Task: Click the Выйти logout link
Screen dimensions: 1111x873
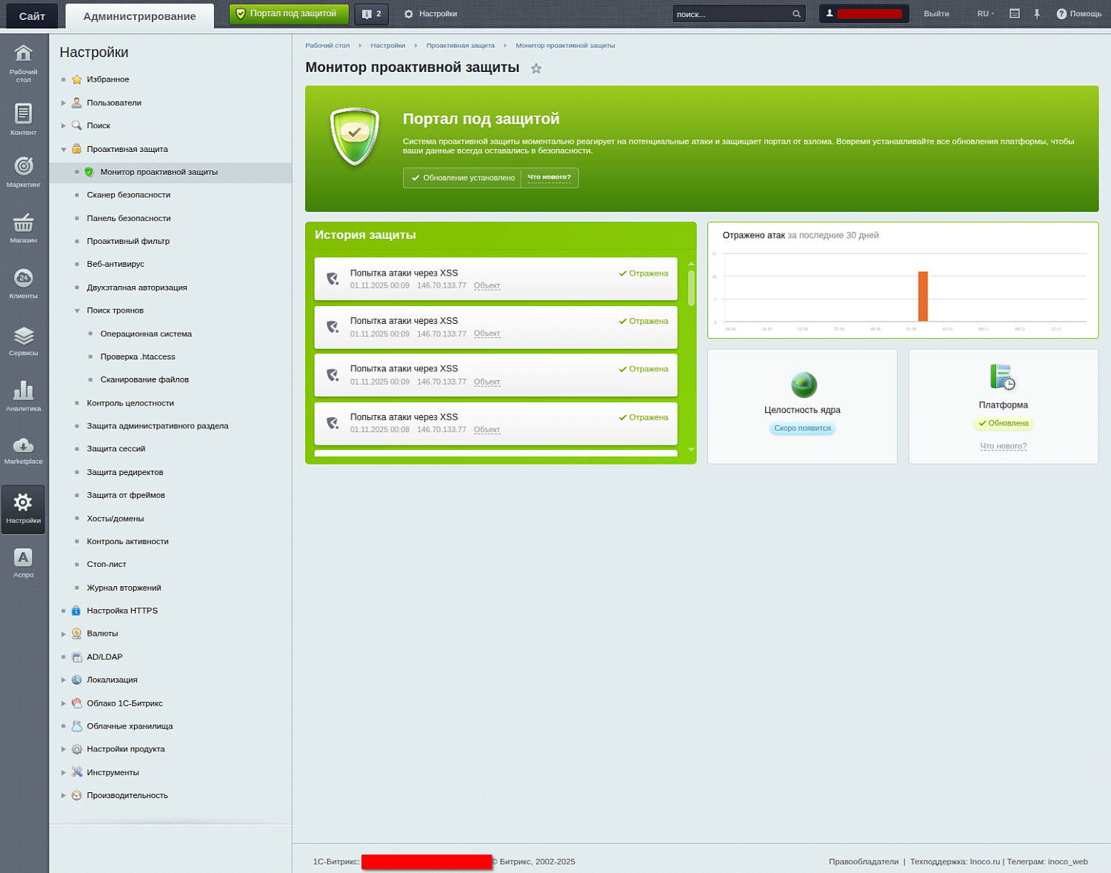Action: [x=936, y=14]
